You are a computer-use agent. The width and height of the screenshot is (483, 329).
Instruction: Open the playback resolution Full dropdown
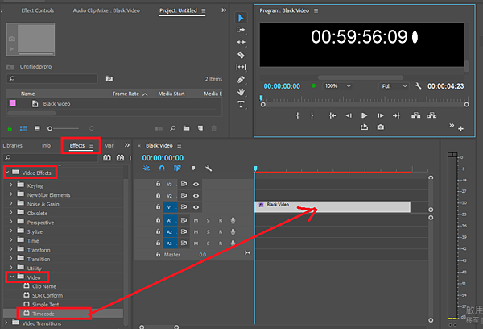point(394,85)
